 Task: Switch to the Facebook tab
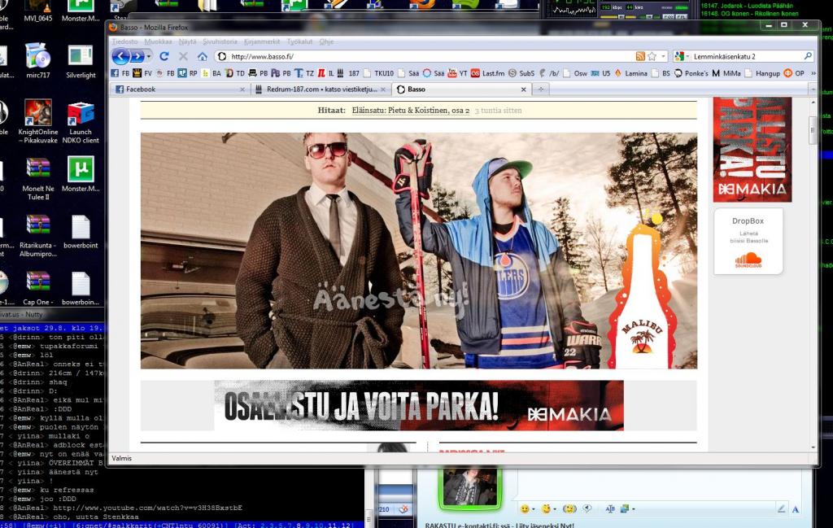pyautogui.click(x=180, y=89)
